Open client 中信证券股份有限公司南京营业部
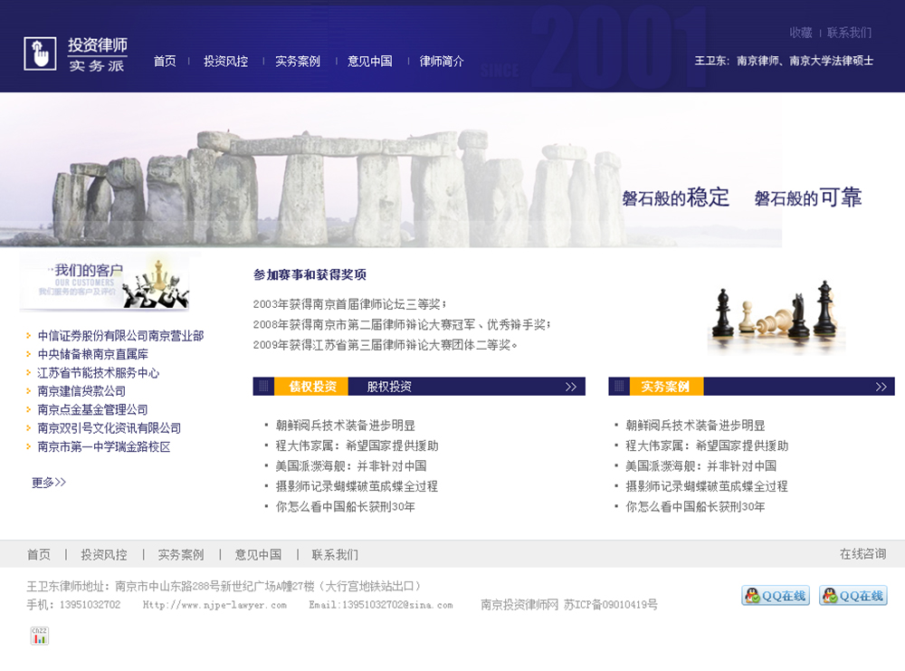This screenshot has width=905, height=671. [x=120, y=336]
